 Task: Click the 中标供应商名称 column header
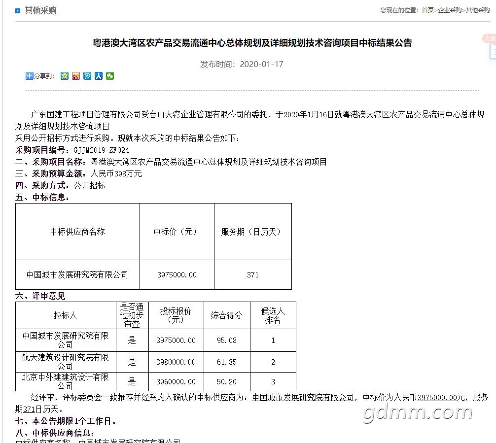[77, 232]
